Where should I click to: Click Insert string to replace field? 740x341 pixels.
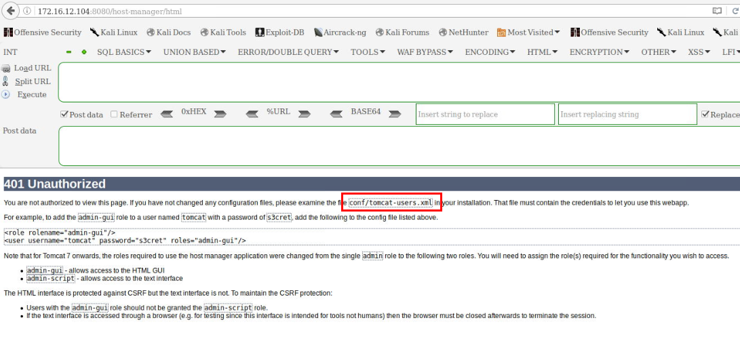pyautogui.click(x=485, y=114)
